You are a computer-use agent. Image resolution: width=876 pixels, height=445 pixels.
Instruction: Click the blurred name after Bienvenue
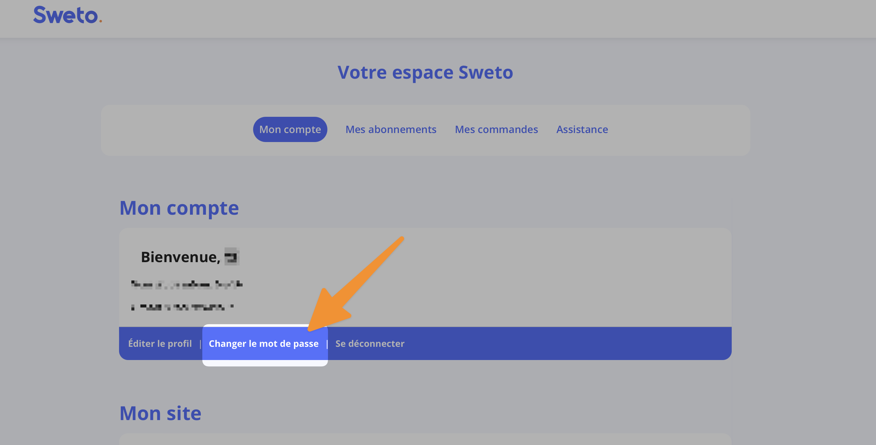click(231, 257)
